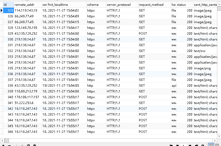Click the vertical scrollbar up arrow

tap(219, 4)
